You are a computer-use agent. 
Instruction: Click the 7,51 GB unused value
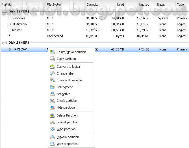point(144,49)
